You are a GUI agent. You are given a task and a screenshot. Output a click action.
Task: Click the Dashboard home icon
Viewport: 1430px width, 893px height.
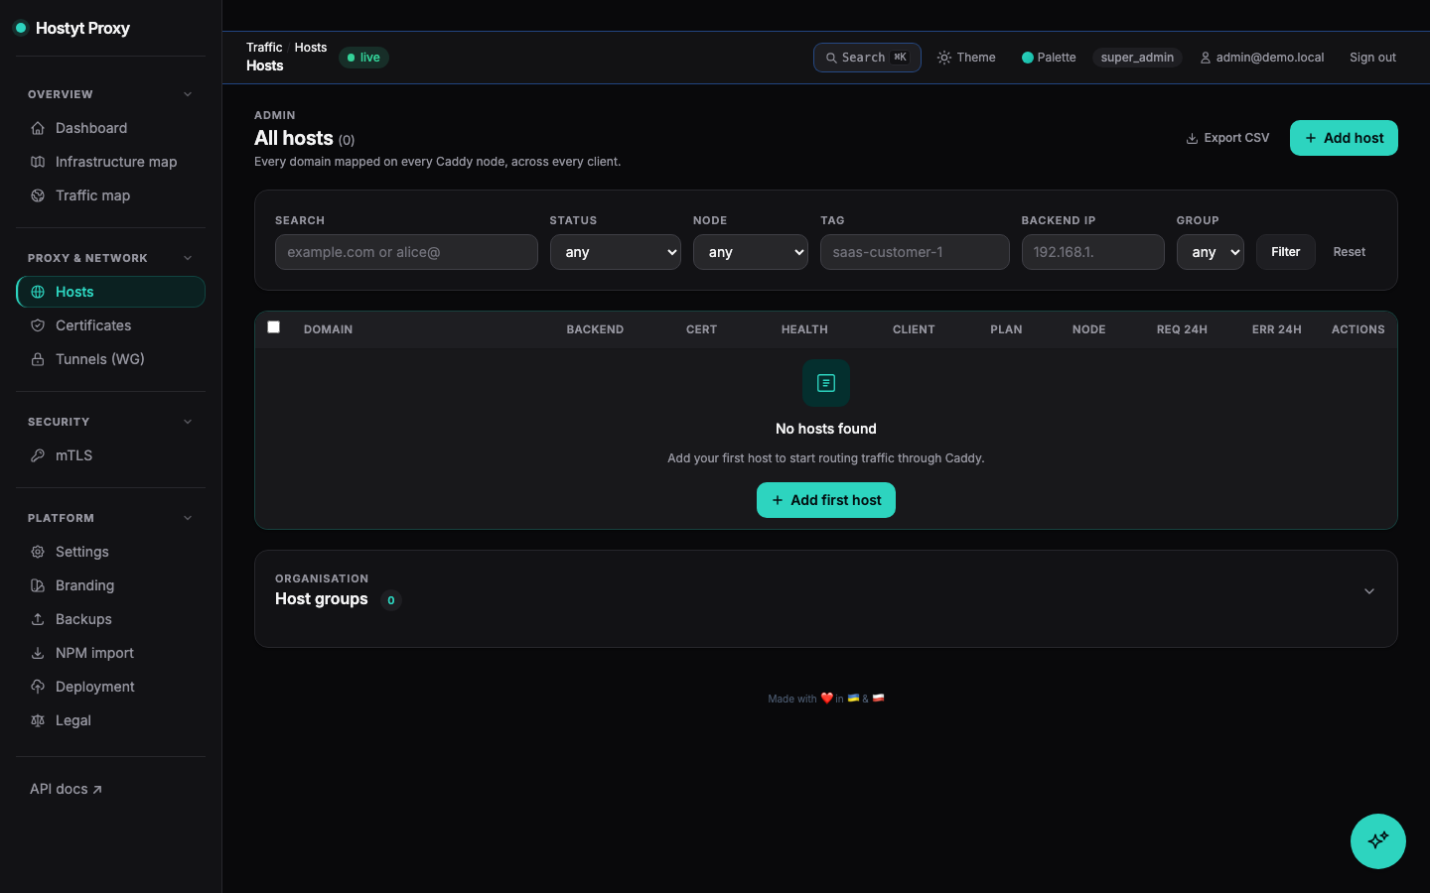click(38, 128)
